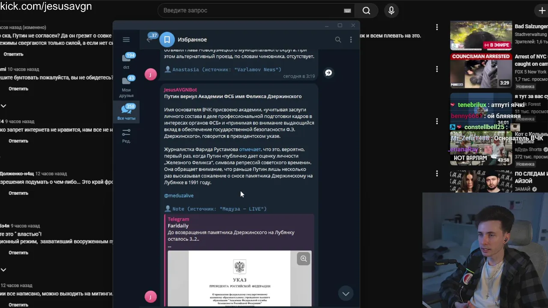Viewport: 548px width, 308px height.
Task: Reply to the first comment by ска
Action: [x=13, y=54]
